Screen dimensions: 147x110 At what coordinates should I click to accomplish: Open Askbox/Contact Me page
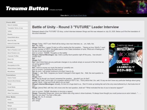point(17,43)
